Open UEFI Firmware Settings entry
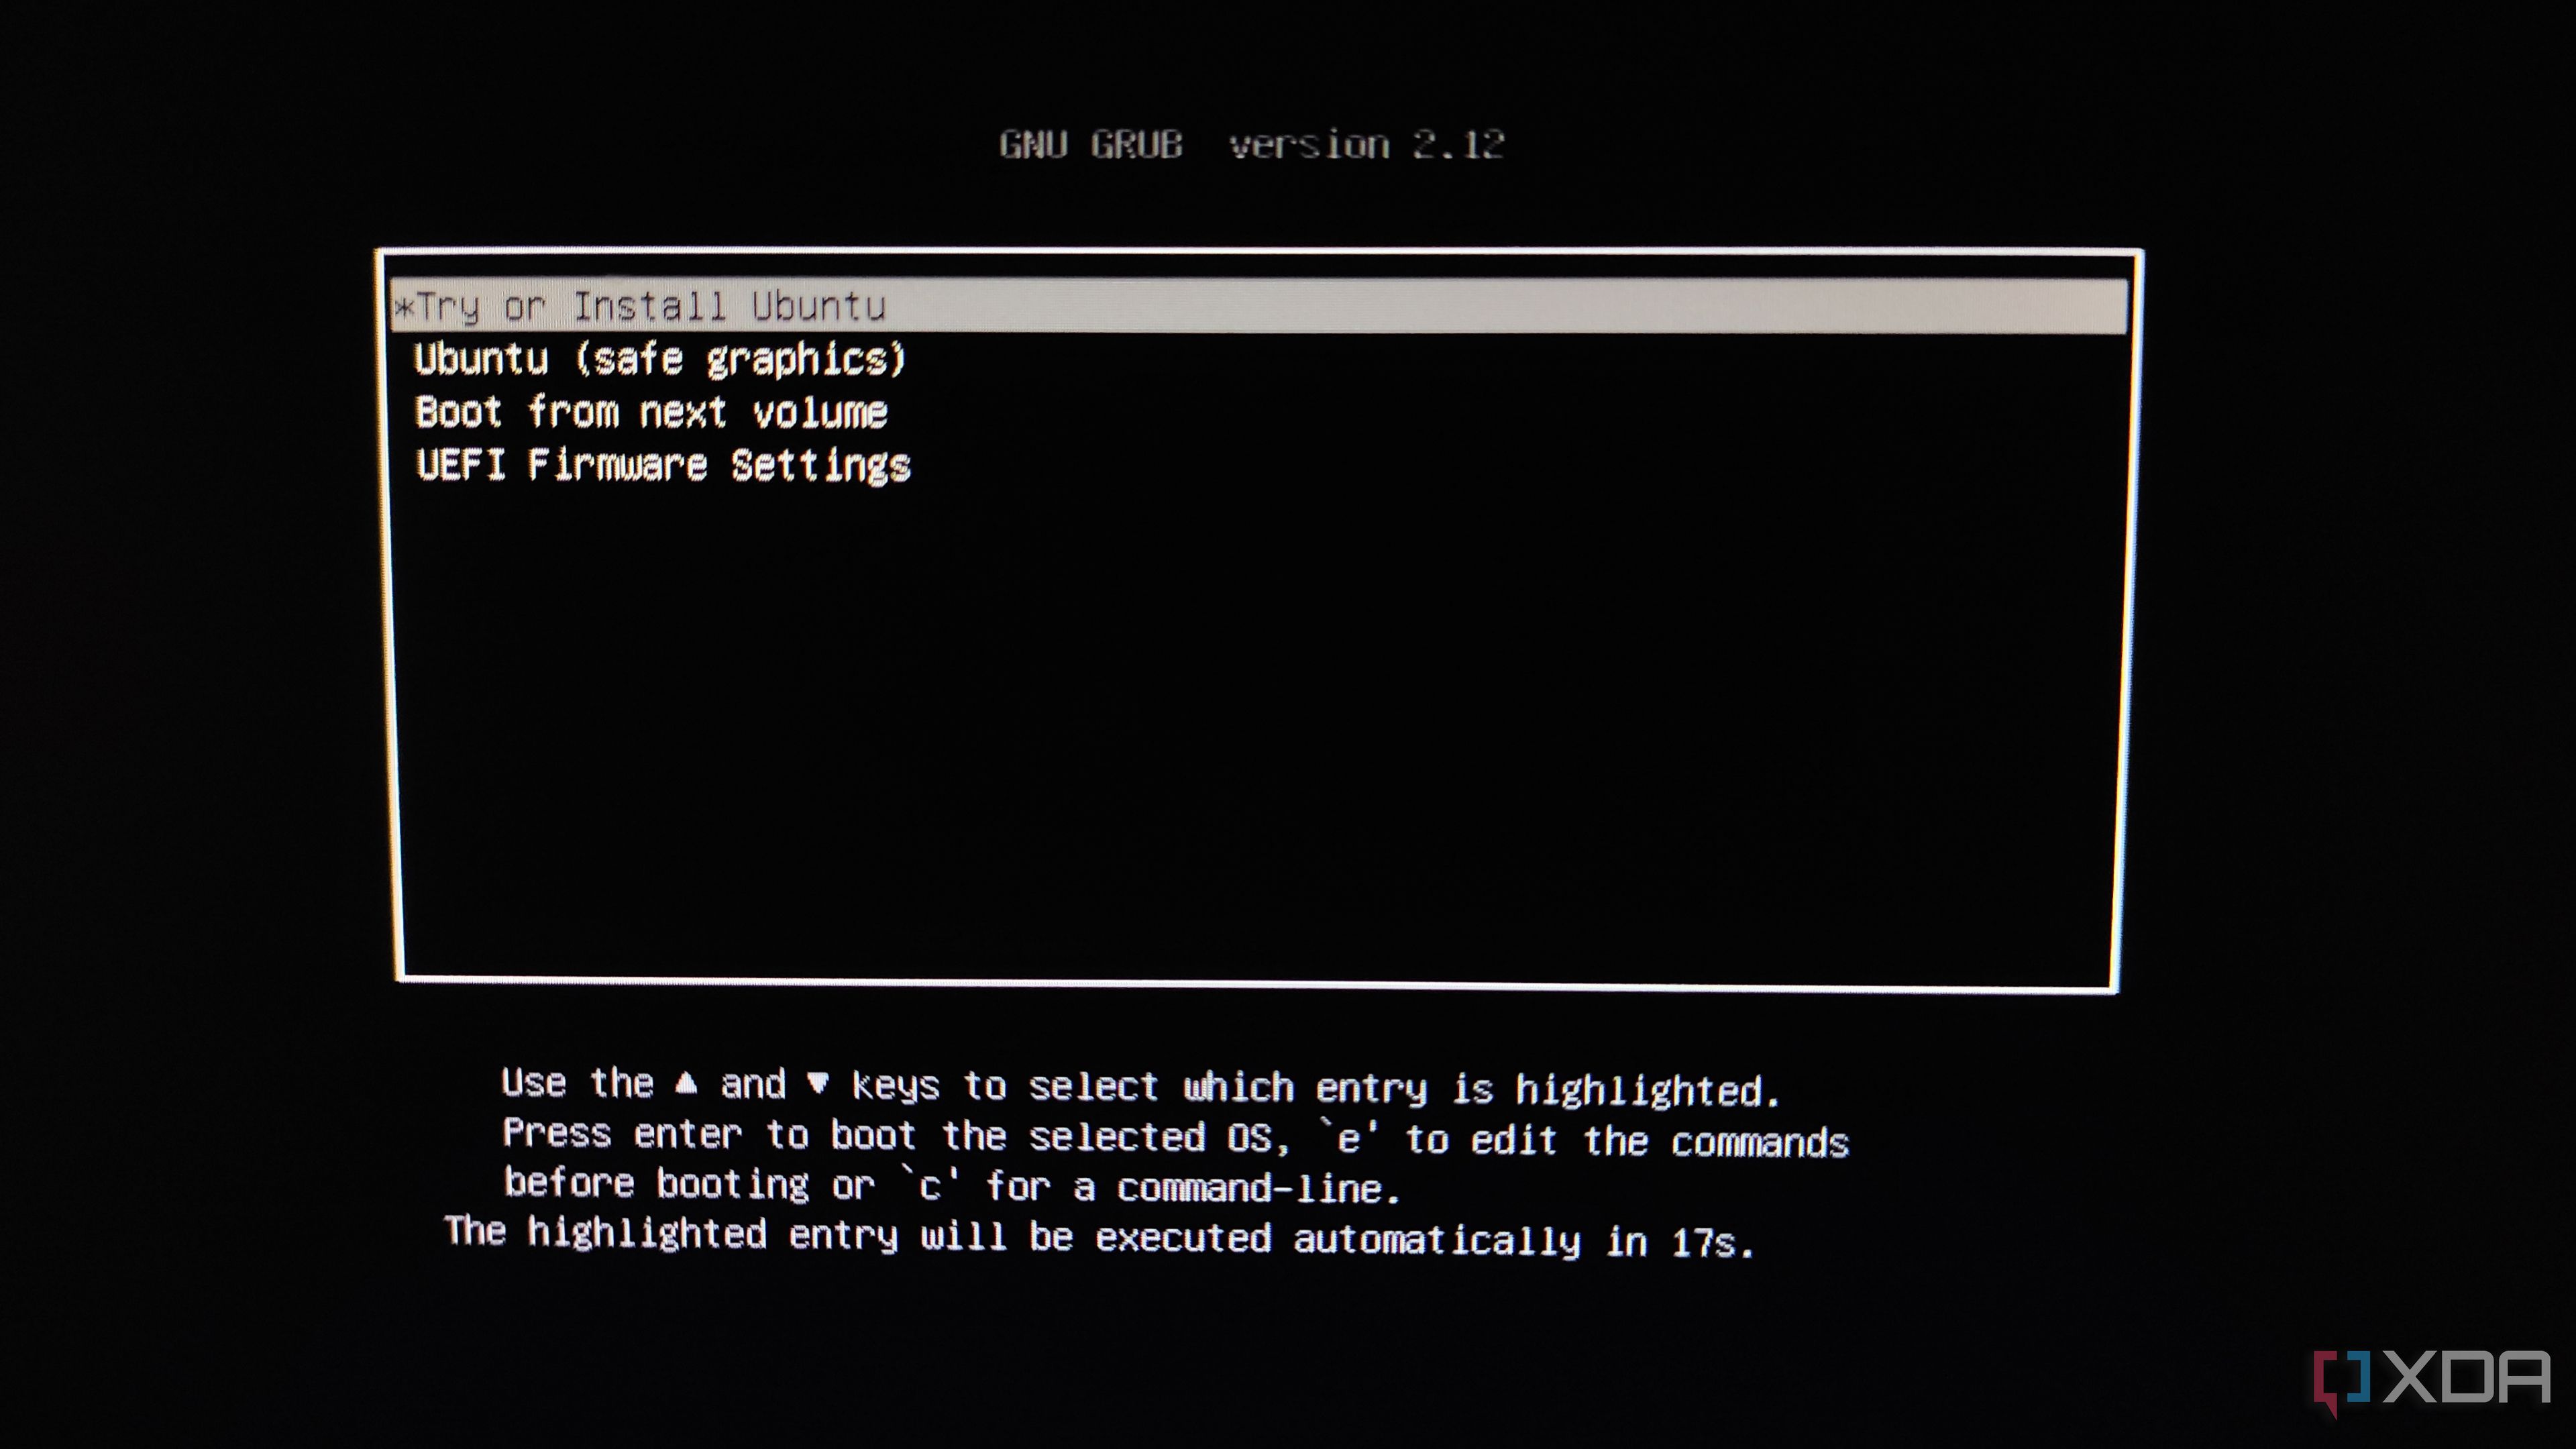The image size is (2576, 1449). click(x=663, y=466)
